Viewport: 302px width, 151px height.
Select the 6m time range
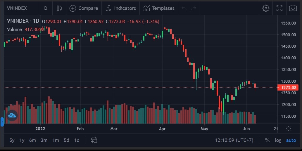tap(32, 140)
